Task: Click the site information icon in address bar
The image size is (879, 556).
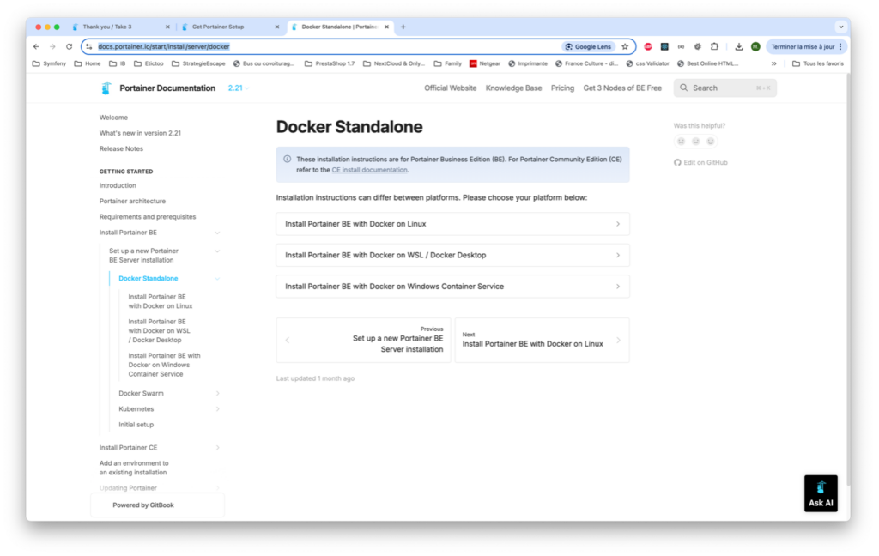Action: click(89, 46)
